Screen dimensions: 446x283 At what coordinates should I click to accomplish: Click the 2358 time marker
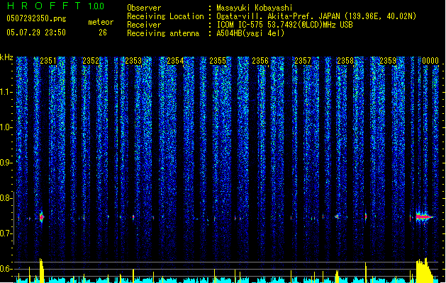pyautogui.click(x=345, y=61)
